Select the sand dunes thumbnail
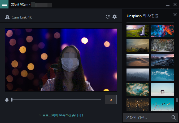The image size is (179, 123). (x=138, y=60)
